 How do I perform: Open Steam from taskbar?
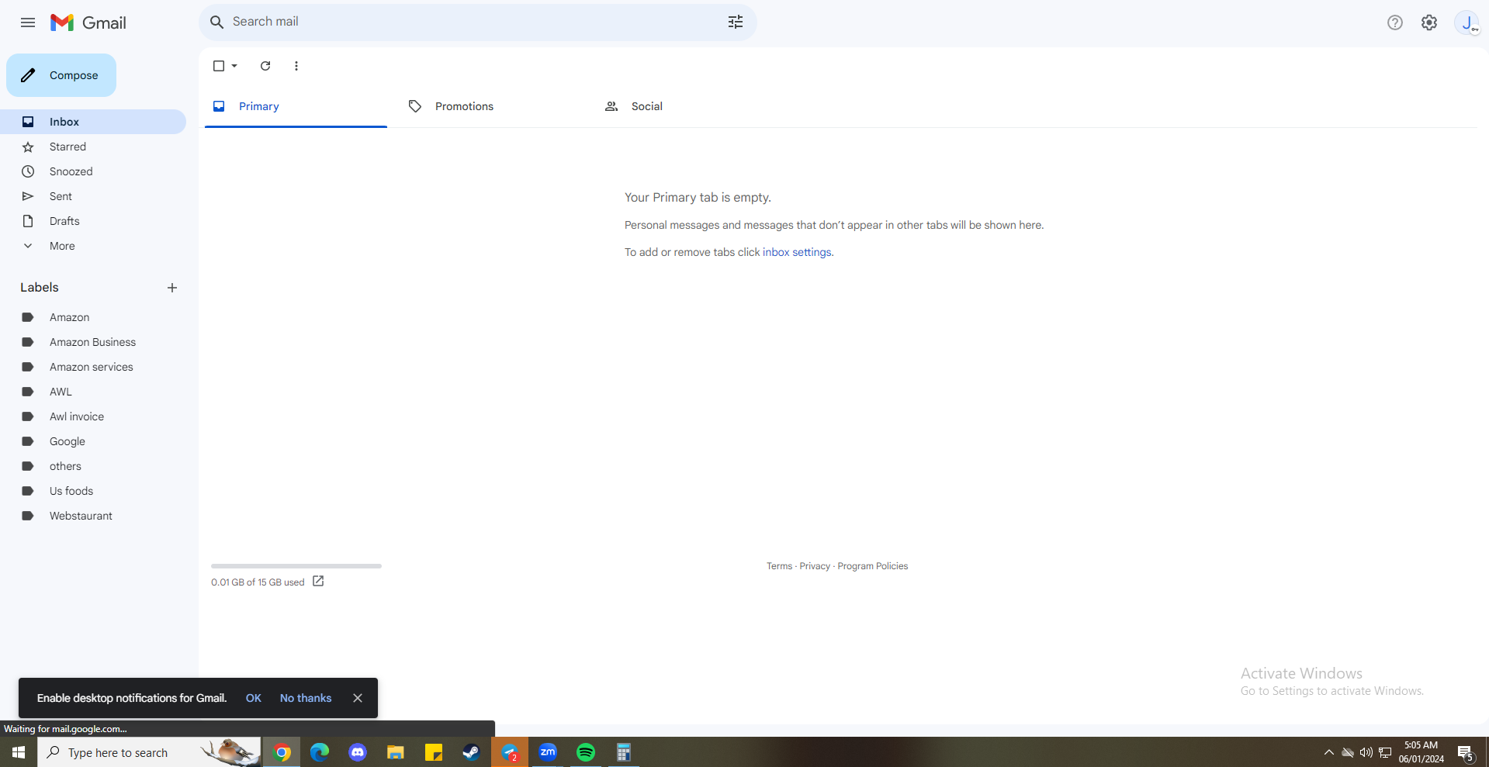tap(472, 752)
